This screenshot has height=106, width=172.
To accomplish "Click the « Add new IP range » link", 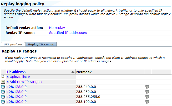I will (24, 82).
